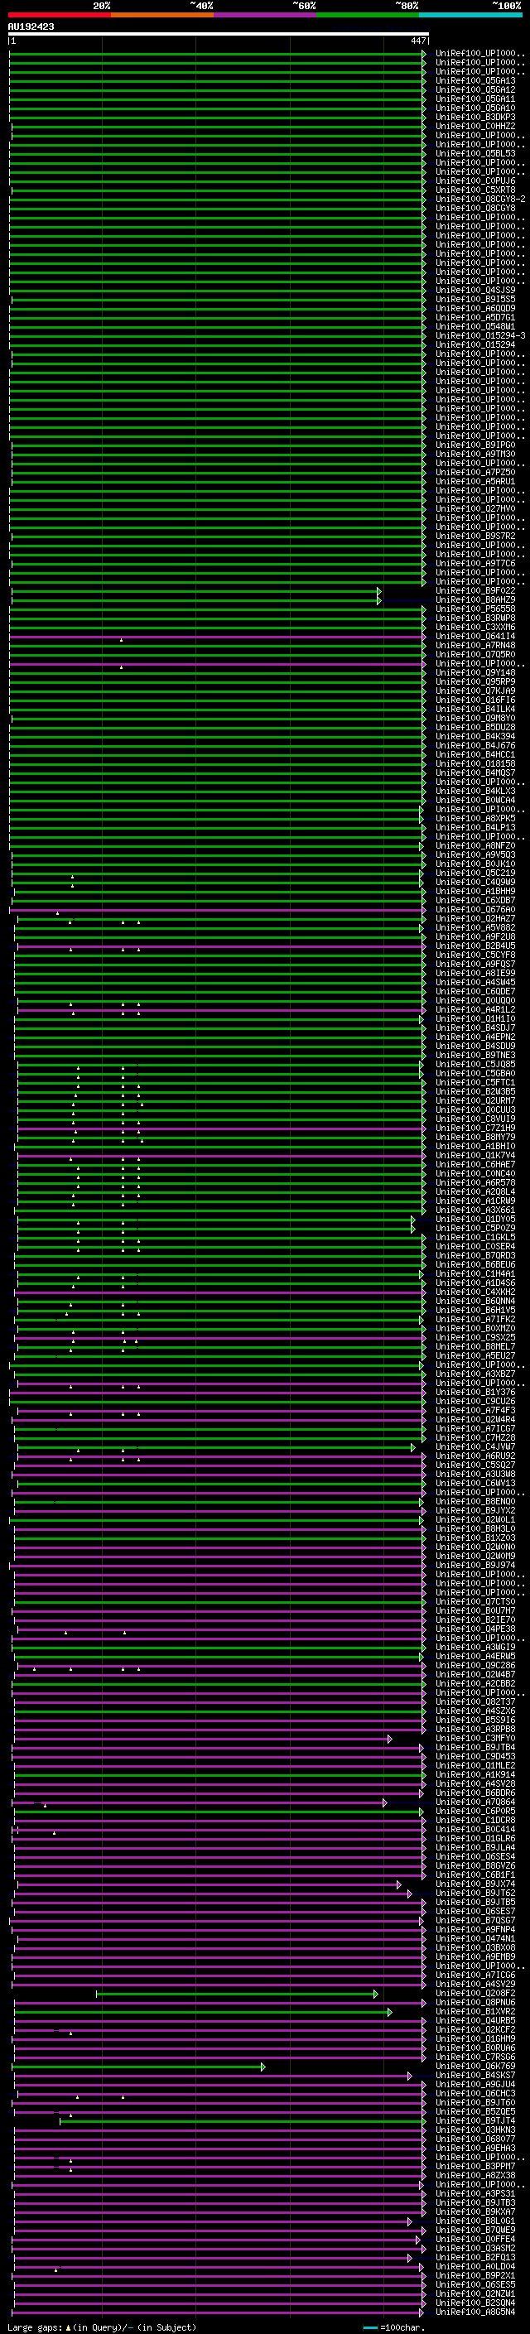Select hit label UniRef100_B3RWP8
The height and width of the screenshot is (2334, 530).
click(475, 618)
